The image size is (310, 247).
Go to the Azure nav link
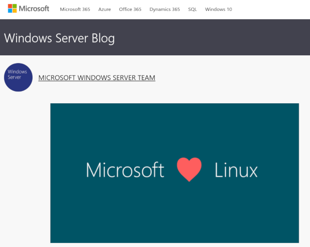click(x=104, y=9)
